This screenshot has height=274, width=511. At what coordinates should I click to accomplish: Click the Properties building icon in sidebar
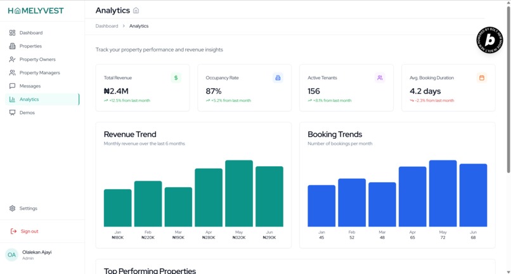click(x=13, y=46)
